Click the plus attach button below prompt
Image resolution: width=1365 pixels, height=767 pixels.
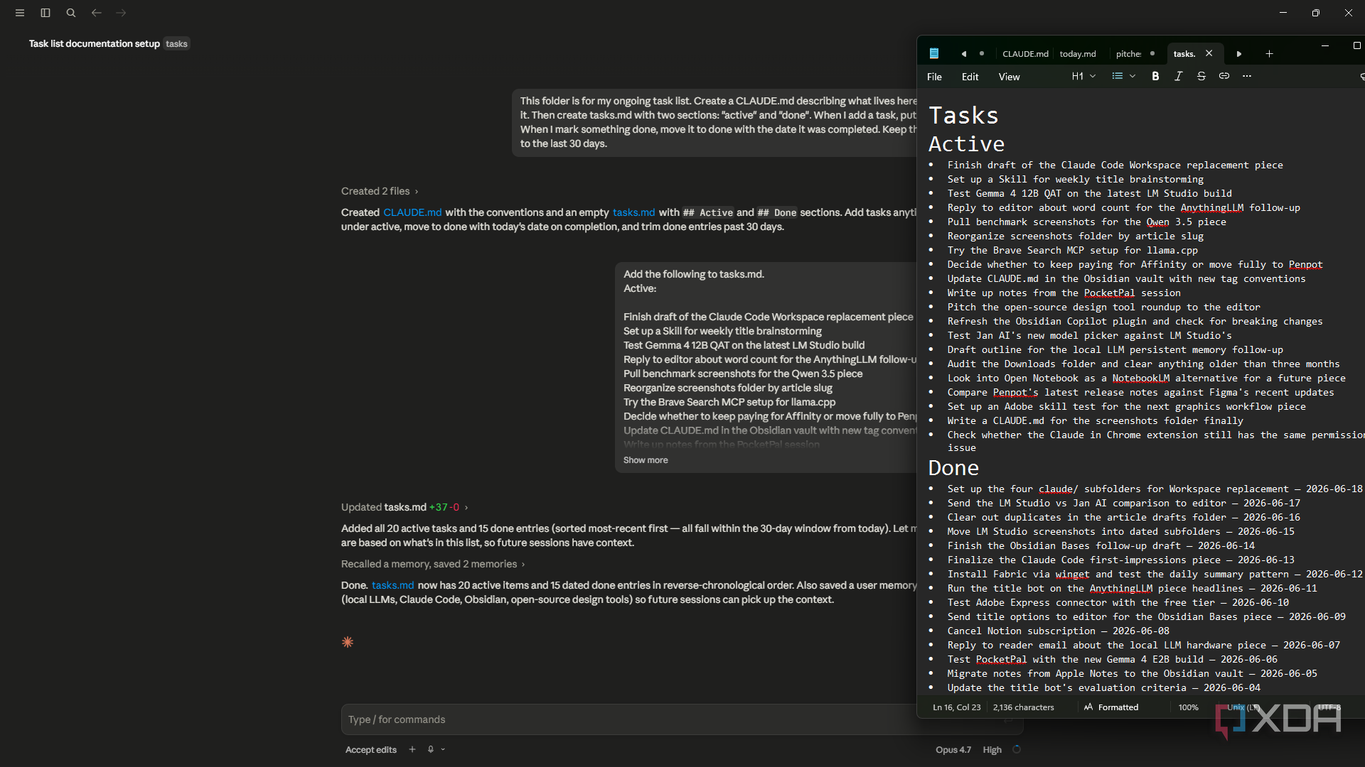412,749
